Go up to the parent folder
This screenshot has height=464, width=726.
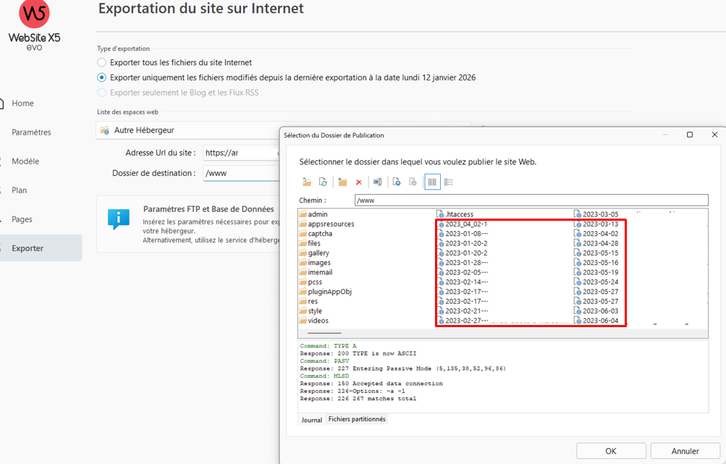(307, 182)
